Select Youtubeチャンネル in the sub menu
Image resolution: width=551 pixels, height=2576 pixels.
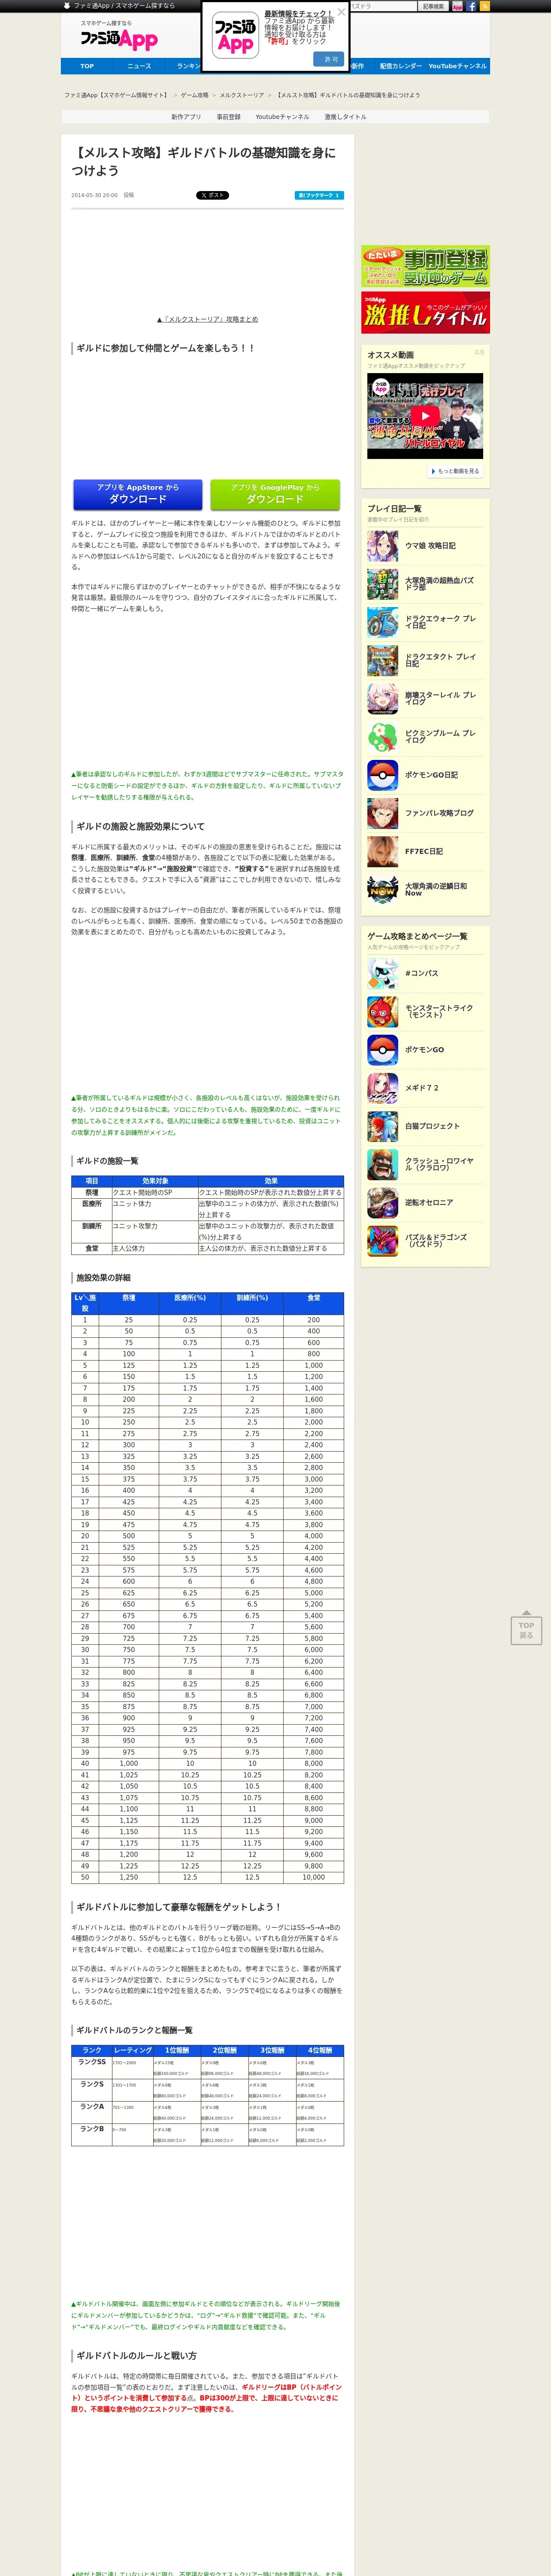pos(282,117)
